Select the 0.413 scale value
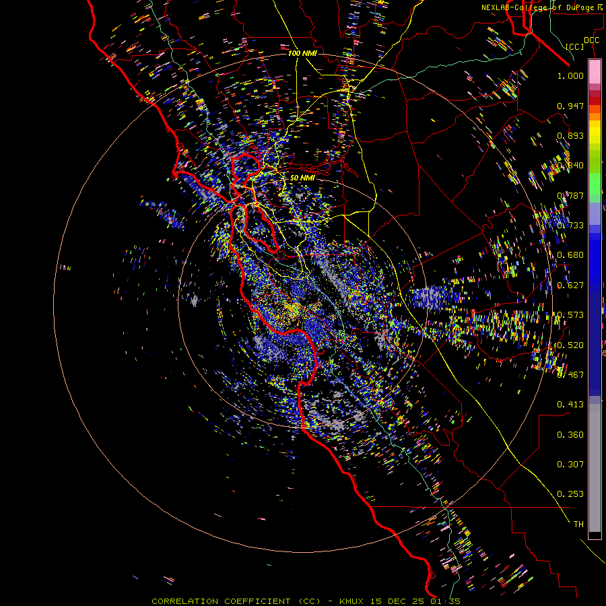 coord(570,405)
